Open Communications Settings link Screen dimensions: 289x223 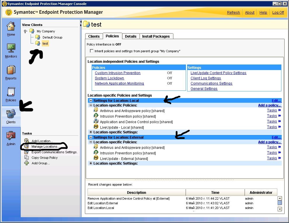(x=211, y=83)
